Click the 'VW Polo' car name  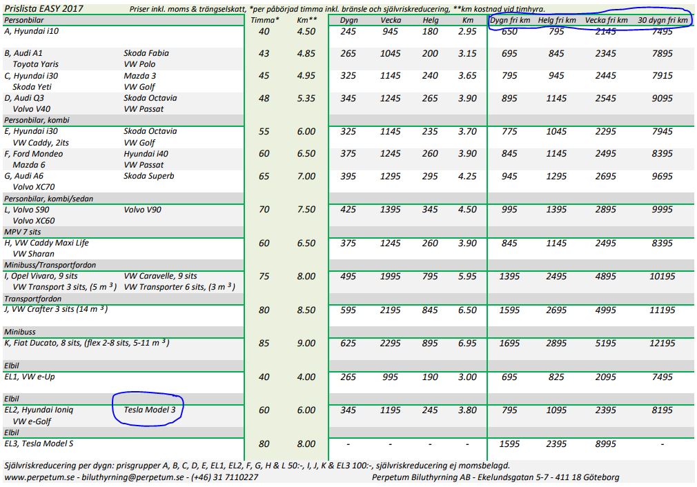(x=139, y=64)
